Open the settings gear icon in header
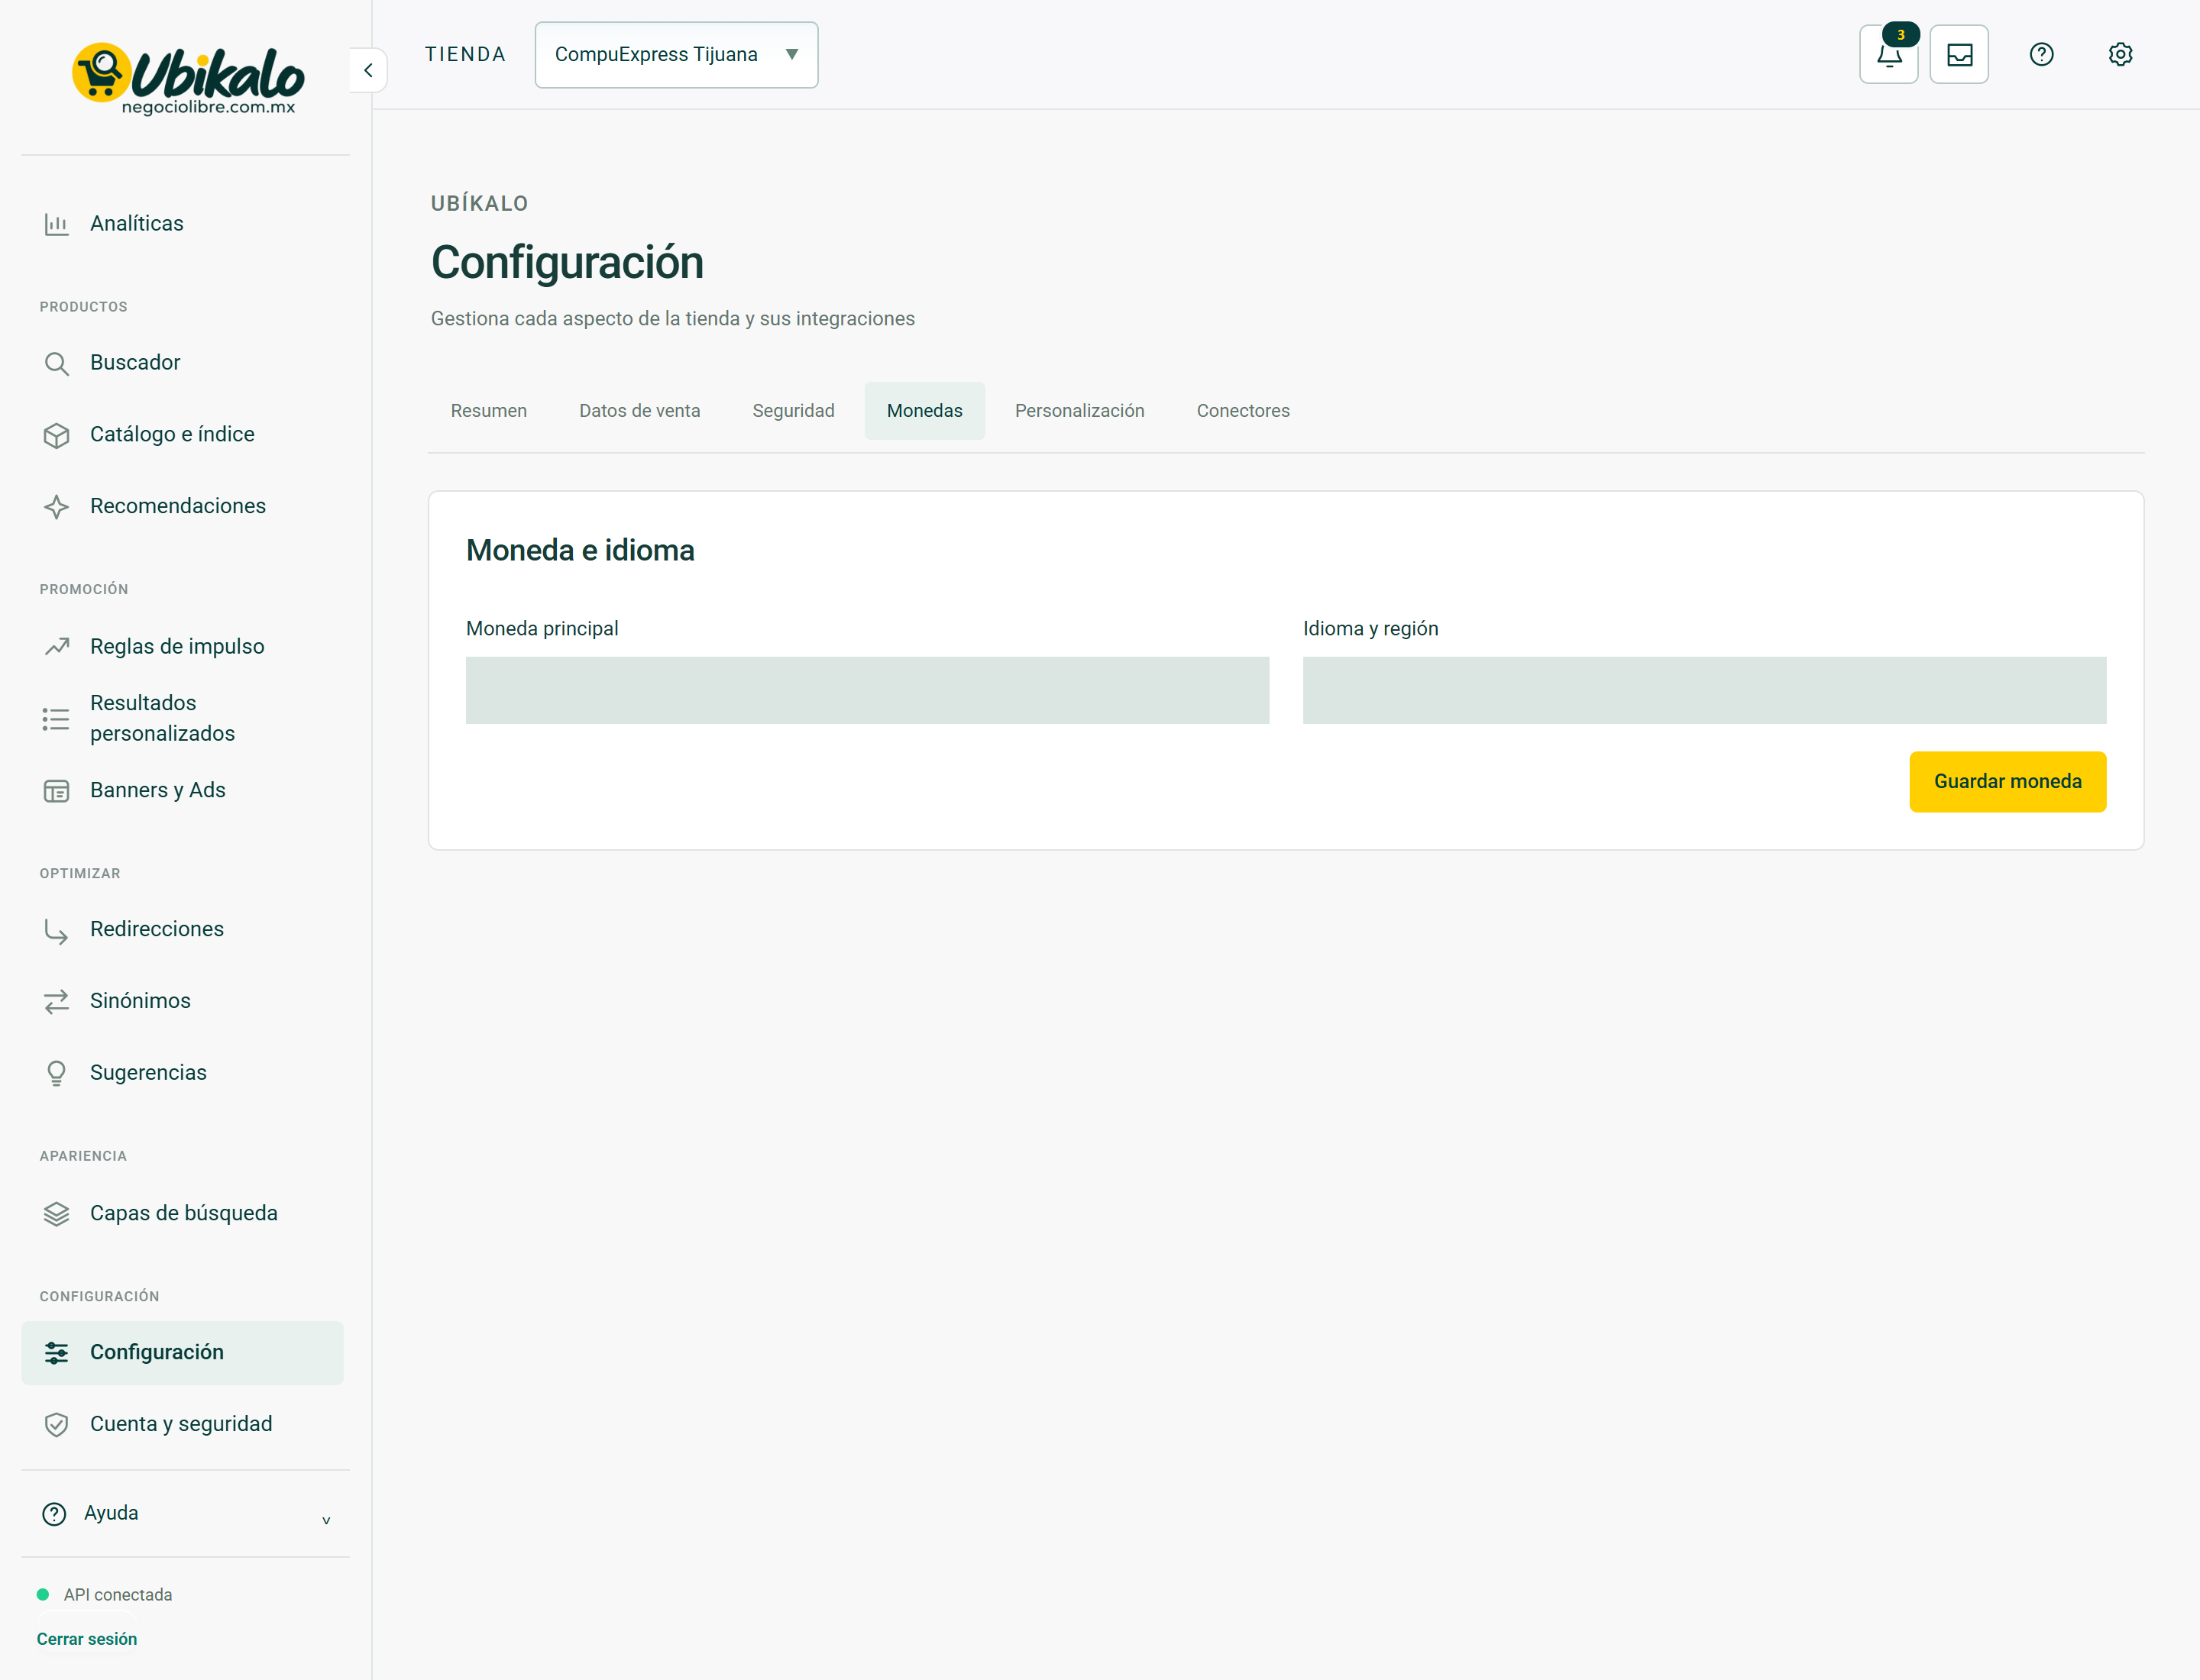Image resolution: width=2200 pixels, height=1680 pixels. point(2120,54)
